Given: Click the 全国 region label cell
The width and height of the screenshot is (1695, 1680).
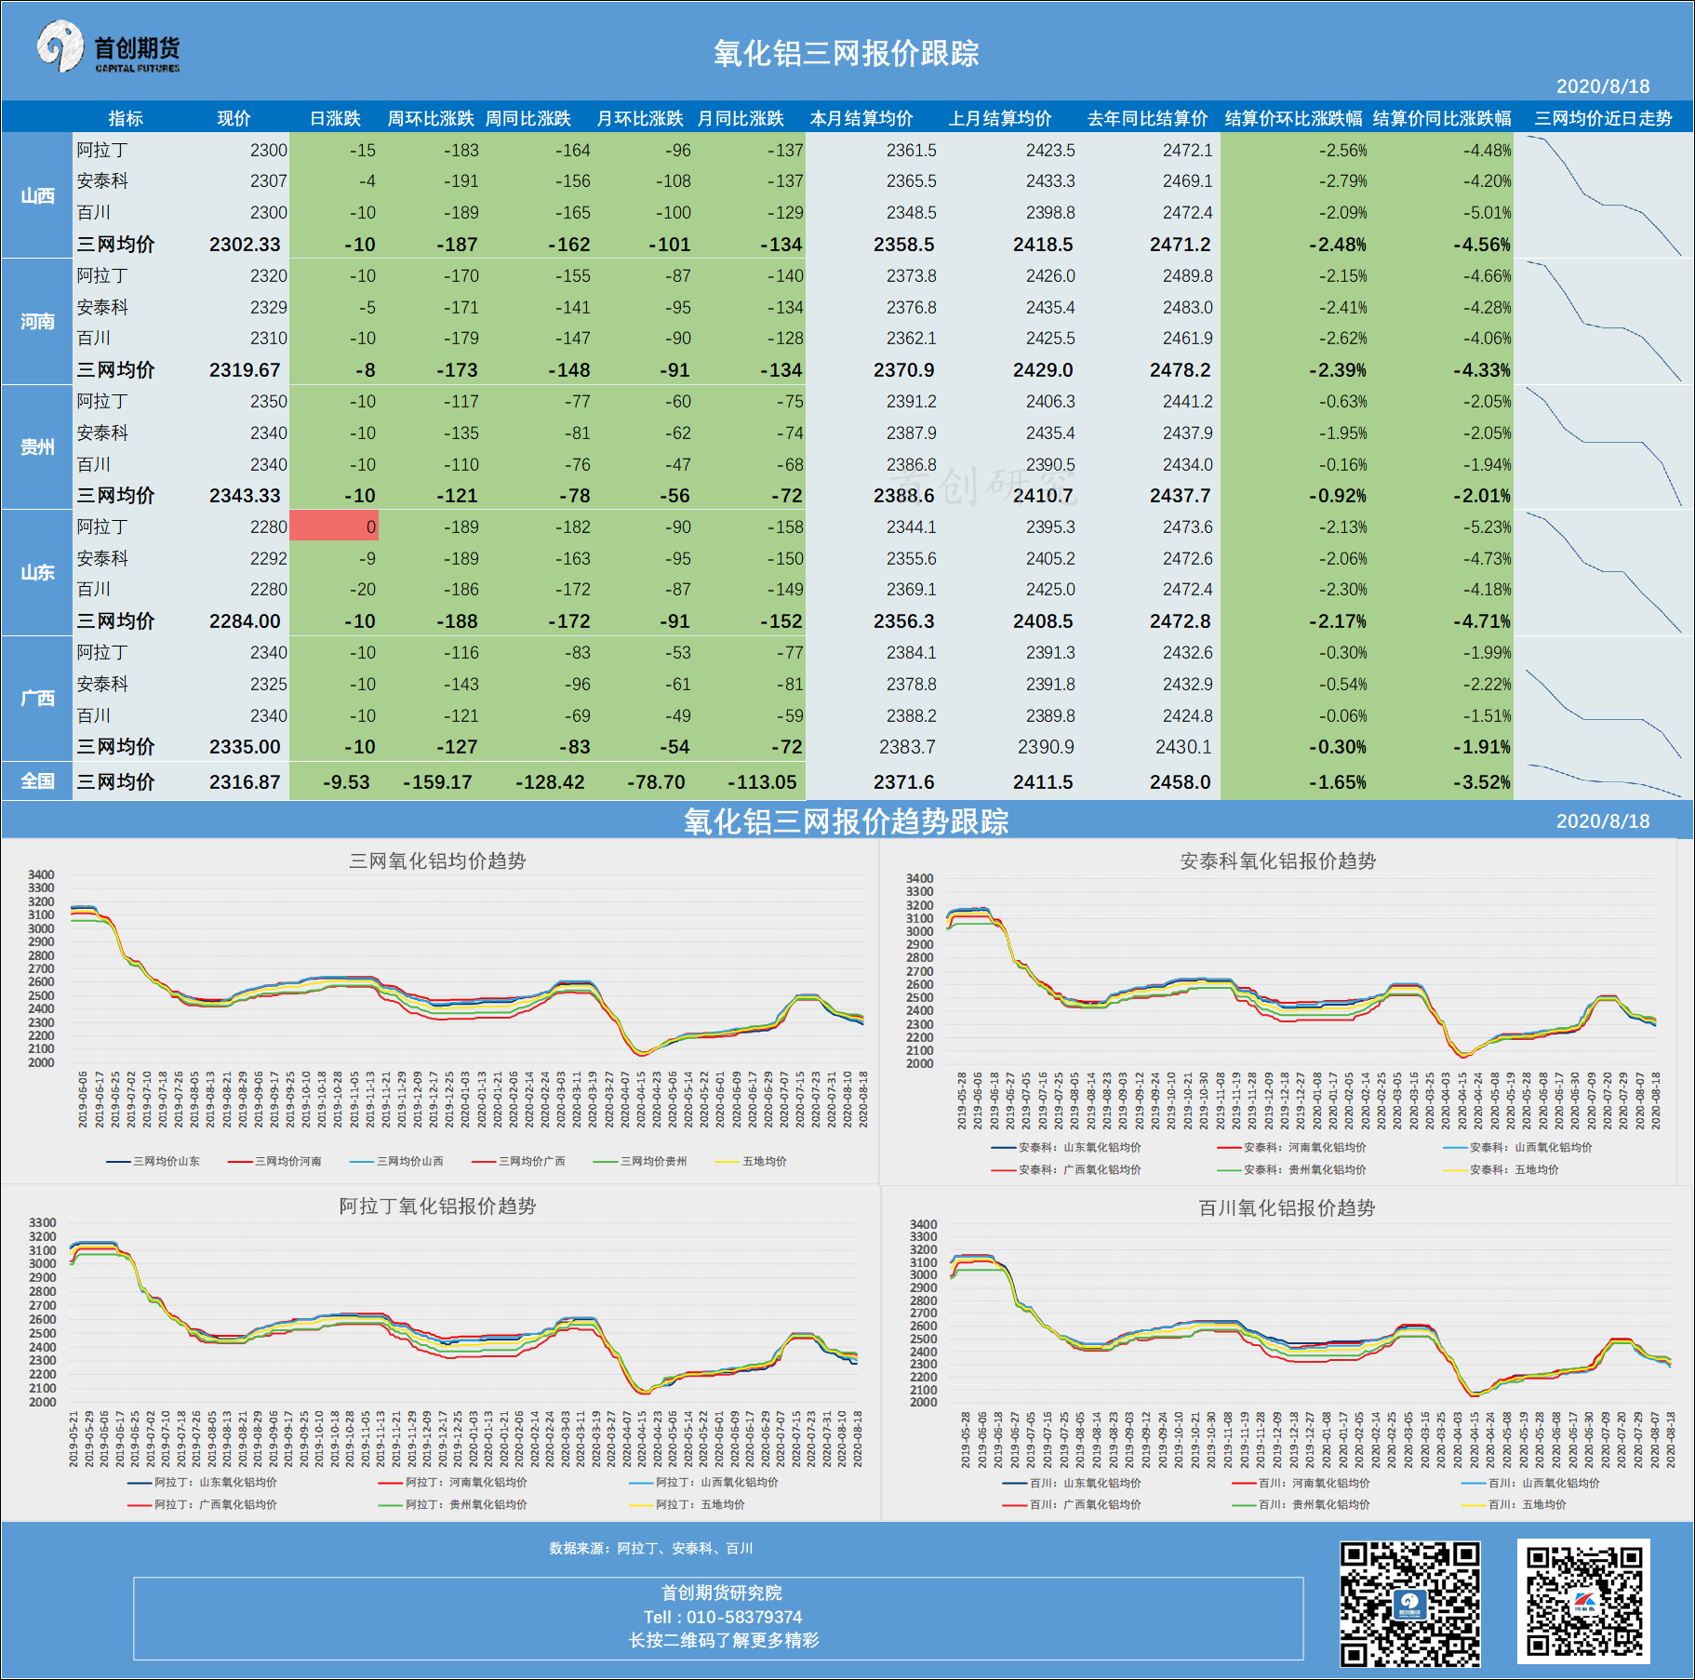Looking at the screenshot, I should [37, 780].
